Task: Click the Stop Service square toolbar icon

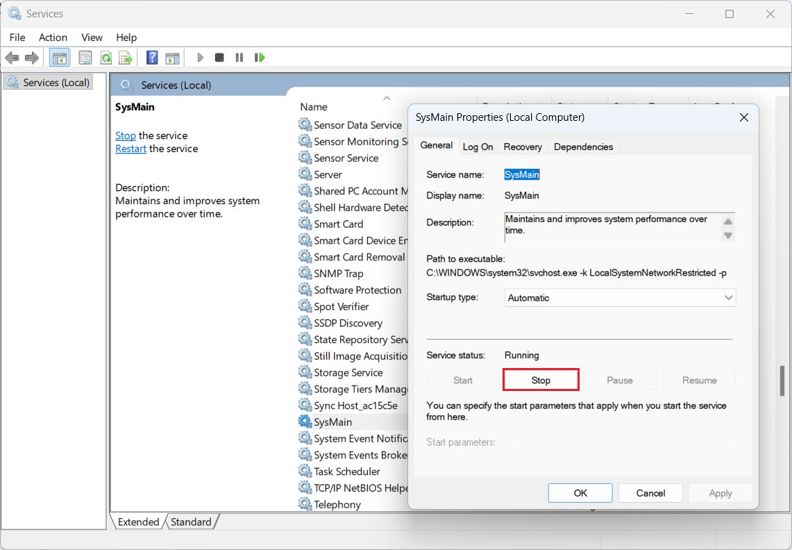Action: click(219, 58)
